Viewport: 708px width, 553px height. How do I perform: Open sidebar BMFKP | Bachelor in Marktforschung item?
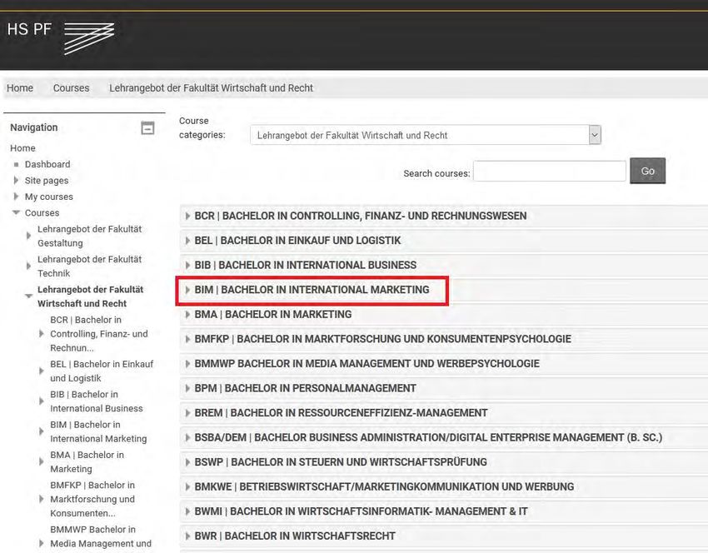tap(92, 499)
